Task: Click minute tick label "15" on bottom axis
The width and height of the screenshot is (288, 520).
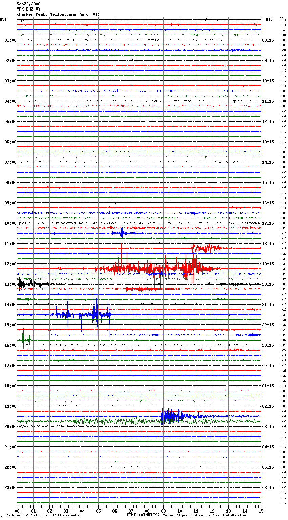Action: [261, 511]
